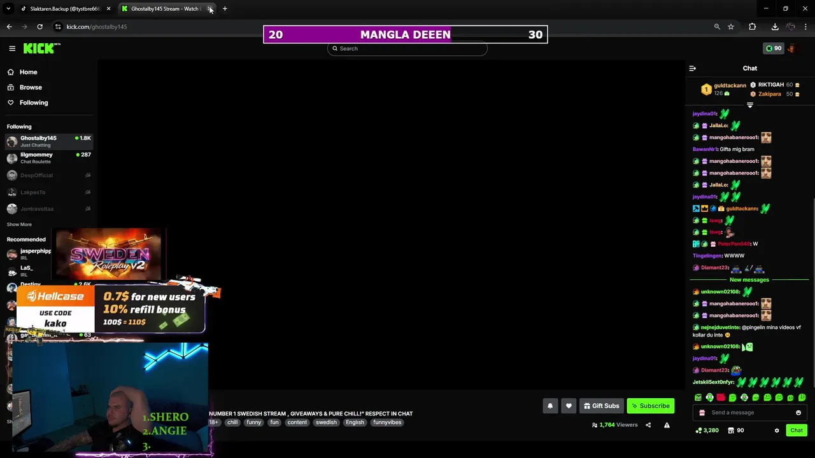Open new browser tab
Screen dimensions: 815x458
click(x=225, y=9)
